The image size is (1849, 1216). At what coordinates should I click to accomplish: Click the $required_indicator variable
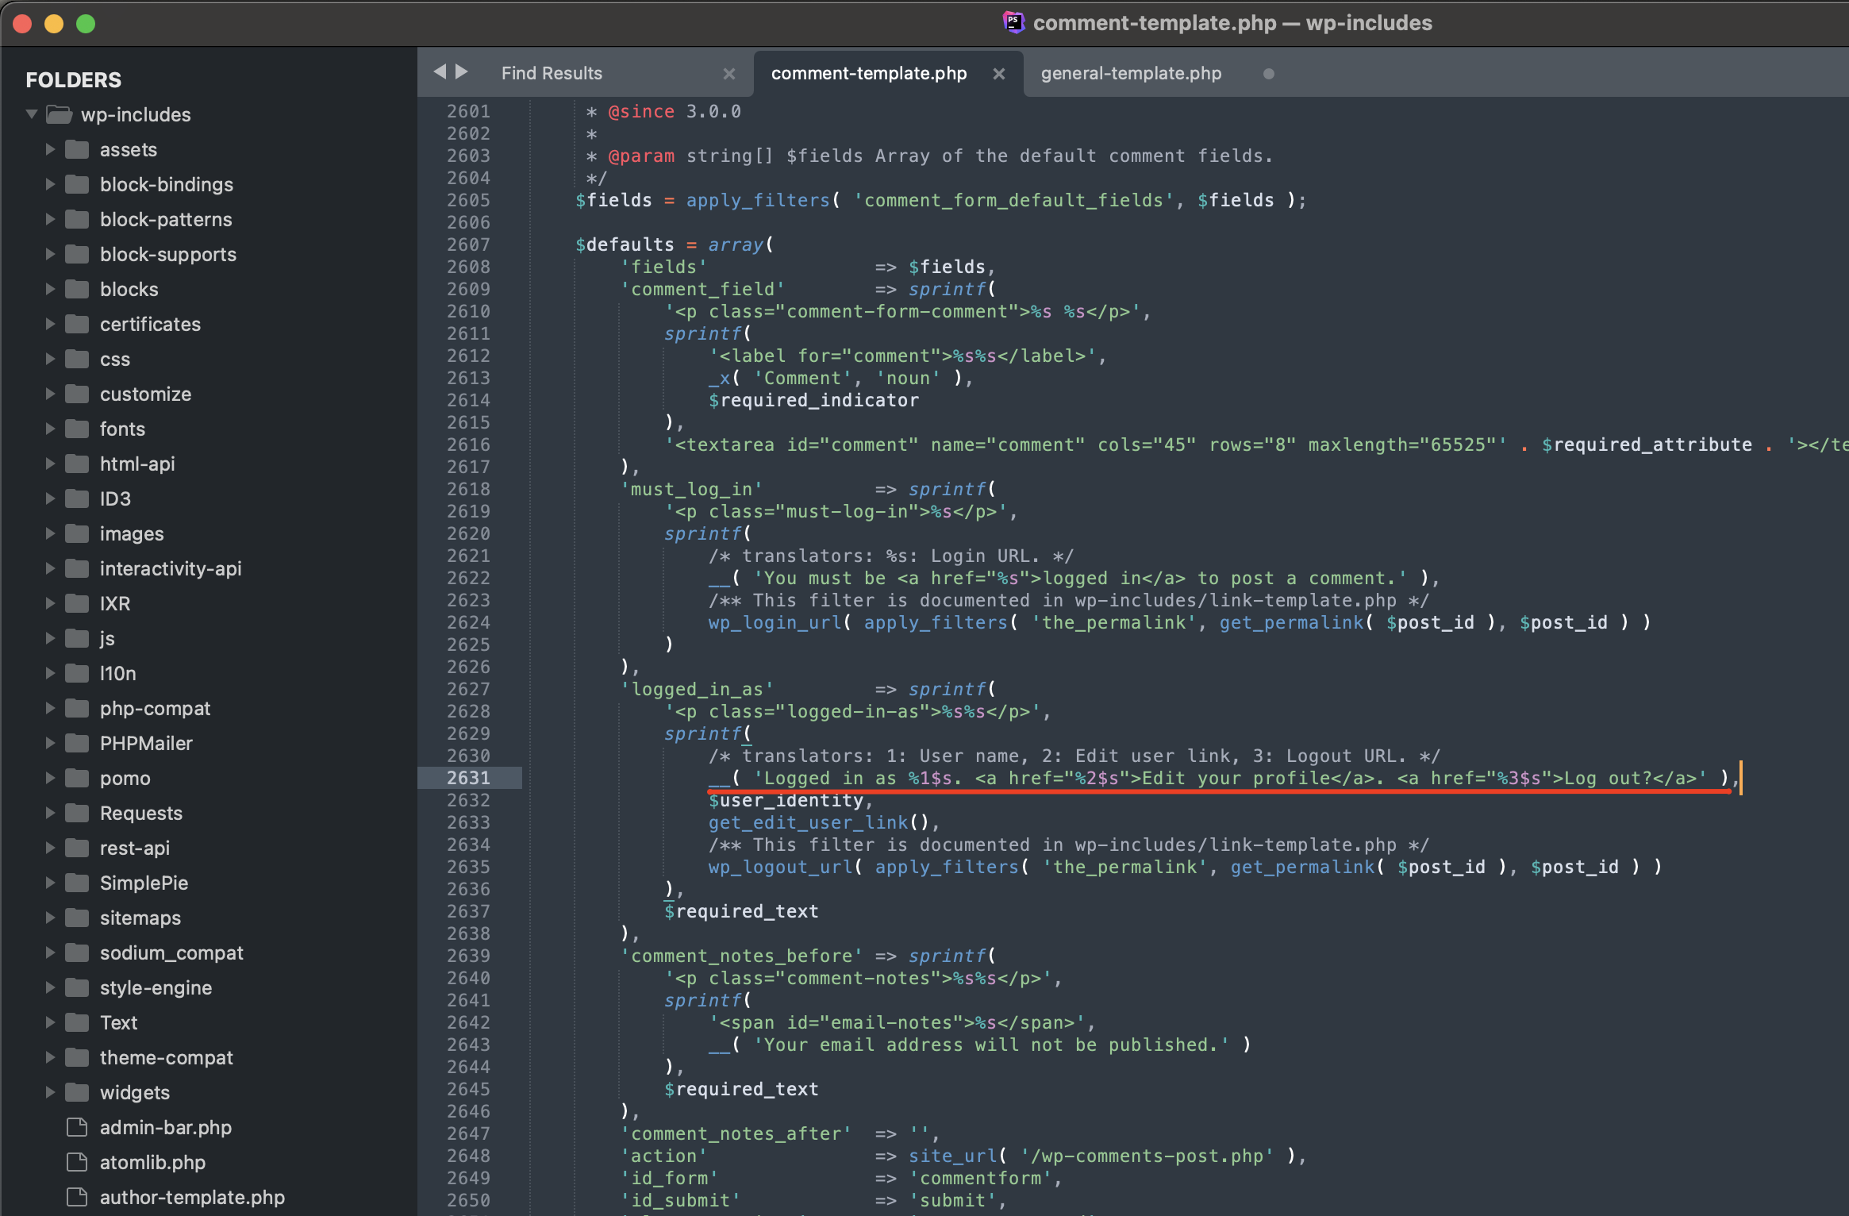coord(813,400)
